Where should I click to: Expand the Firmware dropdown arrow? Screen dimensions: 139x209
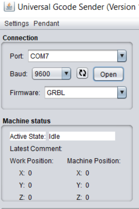click(122, 92)
